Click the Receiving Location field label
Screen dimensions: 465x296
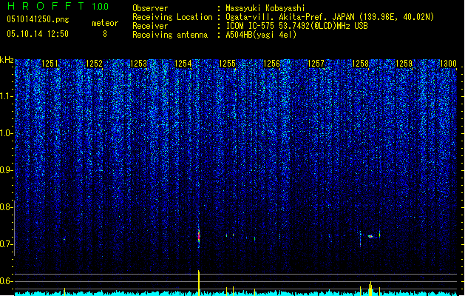pos(172,17)
